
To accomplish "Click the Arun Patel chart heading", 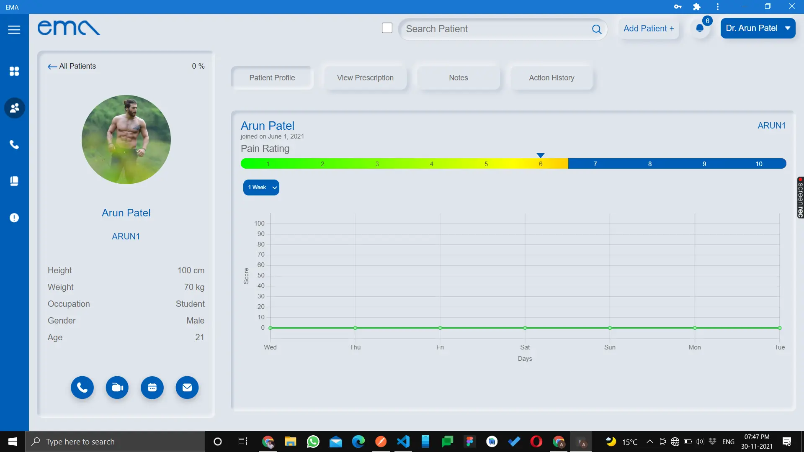I will click(268, 126).
